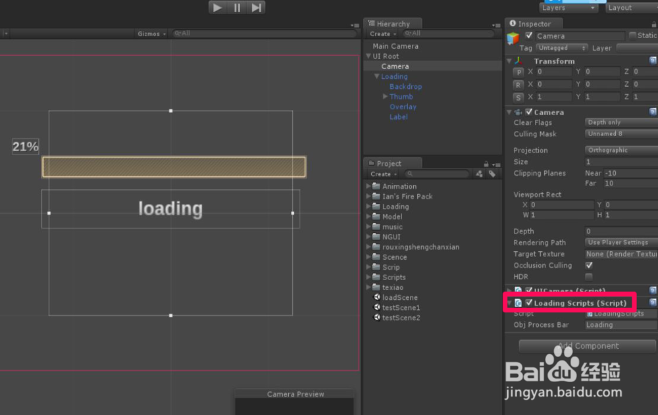Click the loading progress bar

pyautogui.click(x=174, y=166)
